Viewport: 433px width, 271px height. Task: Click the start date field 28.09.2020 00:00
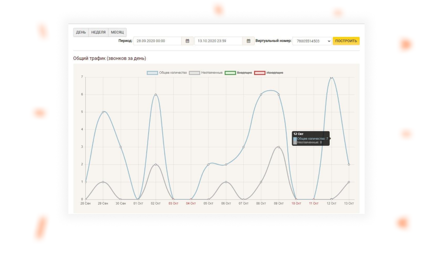tap(158, 41)
